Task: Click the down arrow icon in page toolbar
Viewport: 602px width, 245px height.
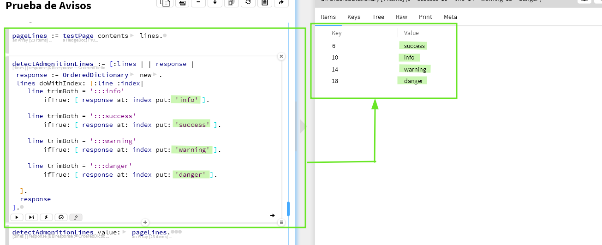Action: click(x=215, y=3)
